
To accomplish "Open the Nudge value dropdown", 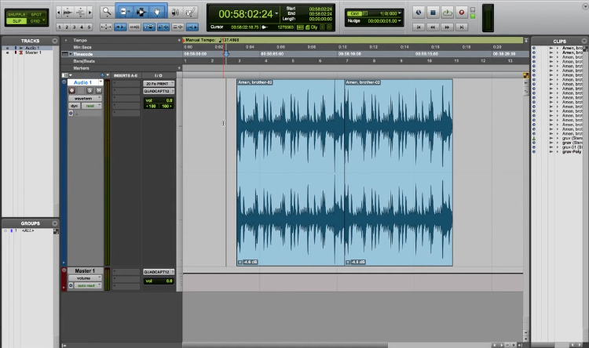I will (x=399, y=20).
